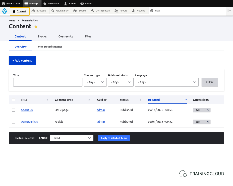
Task: Sort the table by the Title column icon
Action: pyautogui.click(x=47, y=100)
